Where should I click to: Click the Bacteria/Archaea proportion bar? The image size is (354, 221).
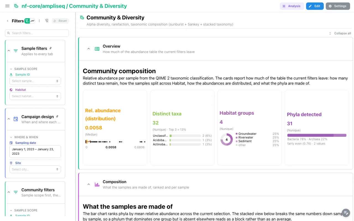[317, 135]
